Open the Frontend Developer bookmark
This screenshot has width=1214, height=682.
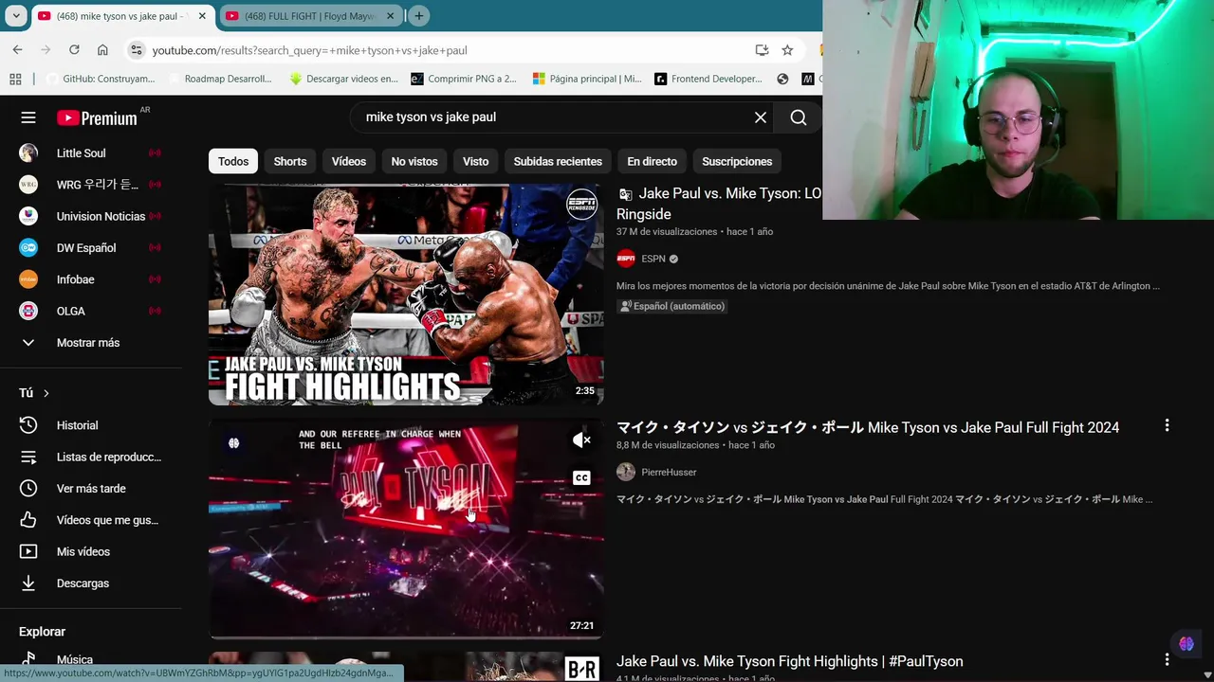coord(708,79)
